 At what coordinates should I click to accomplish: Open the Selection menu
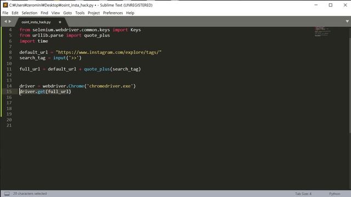tap(29, 13)
